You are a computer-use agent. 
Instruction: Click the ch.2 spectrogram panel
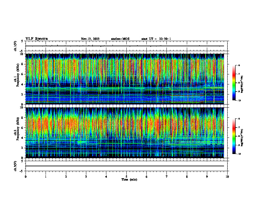click(x=124, y=133)
